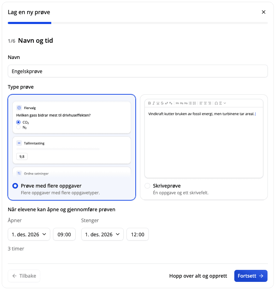Click the 9,8 number box in preview
The width and height of the screenshot is (276, 290).
pyautogui.click(x=22, y=156)
